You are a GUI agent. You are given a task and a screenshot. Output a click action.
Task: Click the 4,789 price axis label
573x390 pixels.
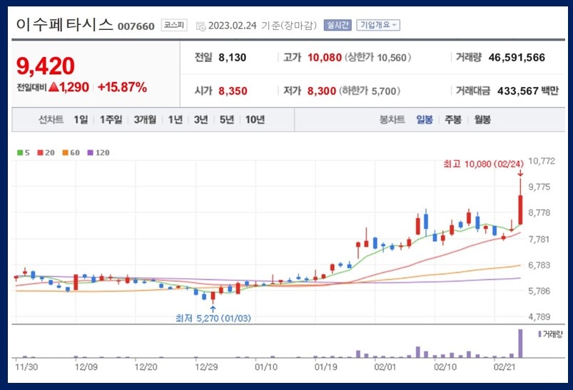(x=539, y=317)
